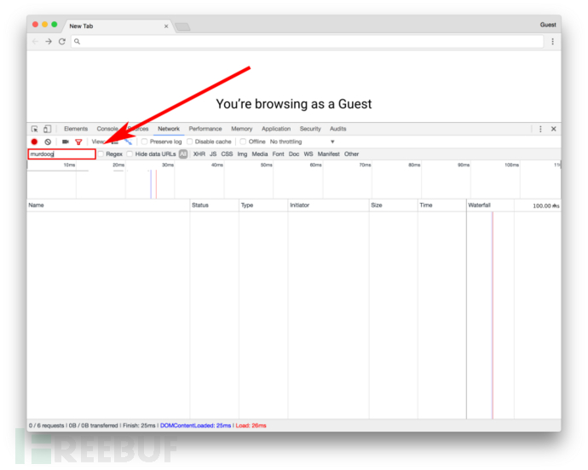Open the Performance tab
Image resolution: width=588 pixels, height=470 pixels.
(205, 129)
